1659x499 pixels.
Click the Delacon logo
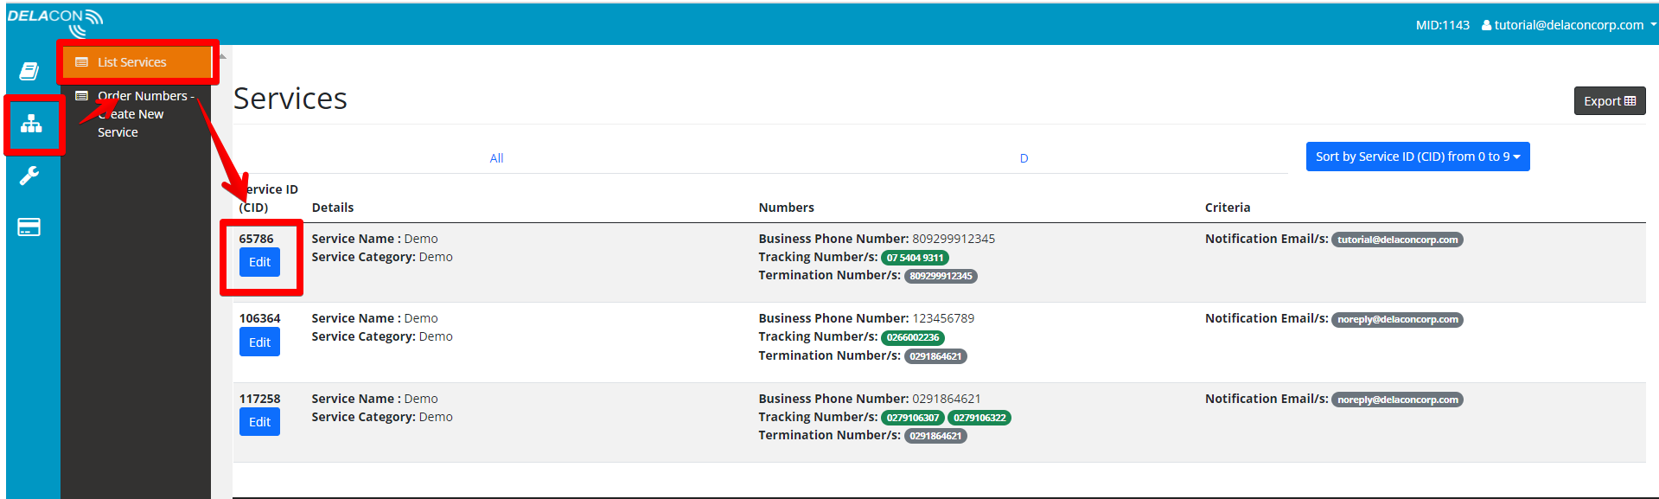55,22
